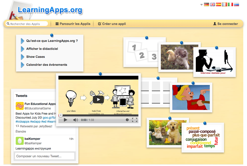Click the British flag language icon
247x166 pixels.
(212, 4)
